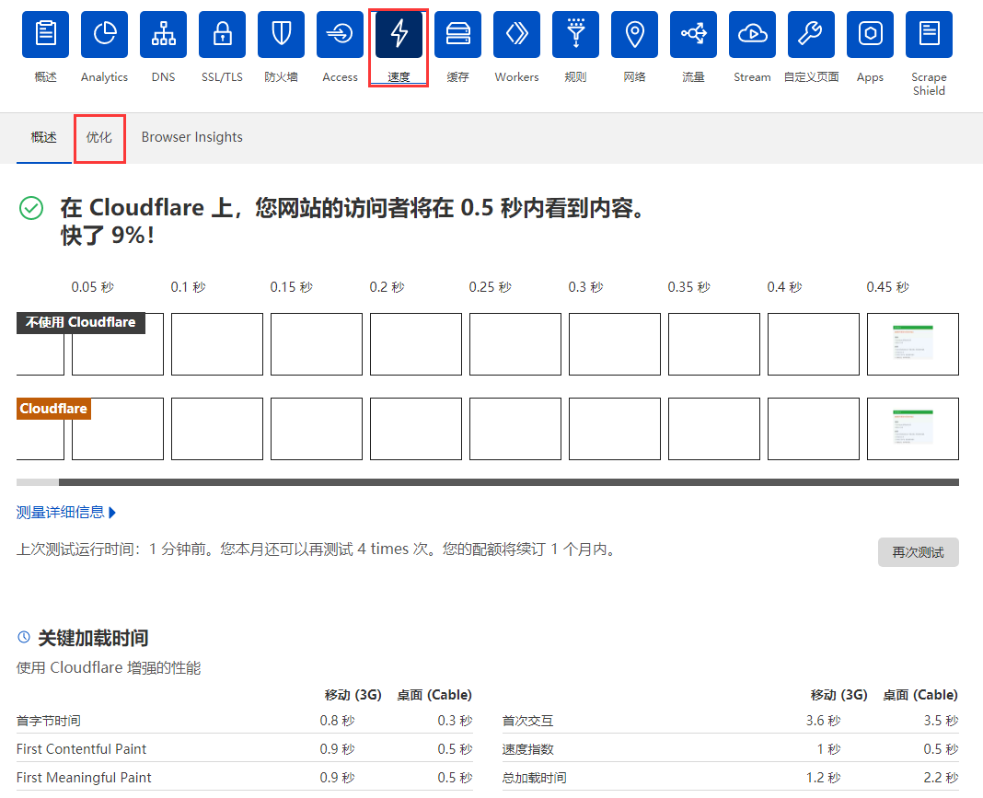Screen dimensions: 983x798
Task: Click the orange Cloudflare row label
Action: [54, 409]
